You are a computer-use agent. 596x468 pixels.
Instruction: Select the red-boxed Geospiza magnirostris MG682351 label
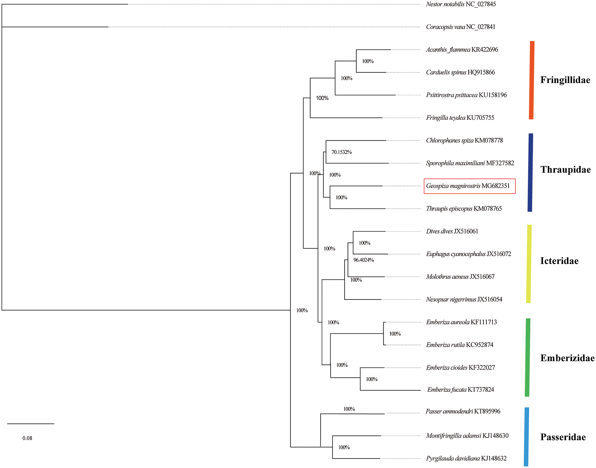pyautogui.click(x=469, y=186)
